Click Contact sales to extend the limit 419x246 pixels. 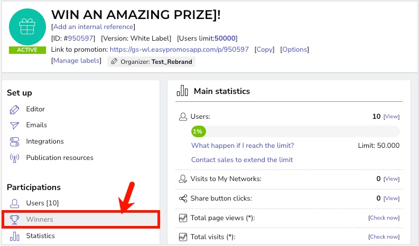click(x=242, y=159)
